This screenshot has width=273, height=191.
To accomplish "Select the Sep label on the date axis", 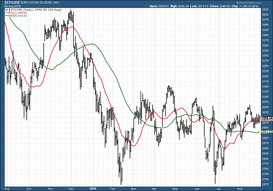I will pyautogui.click(x=7, y=188).
